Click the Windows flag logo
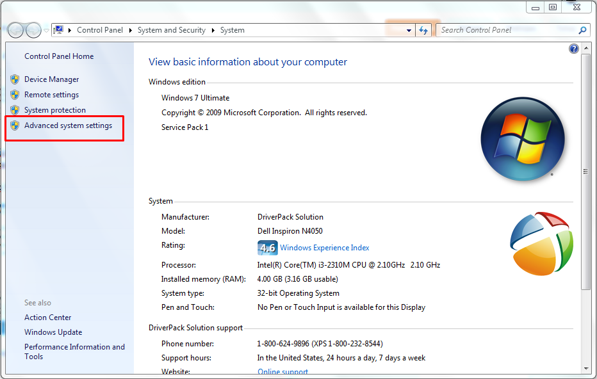 pos(523,139)
